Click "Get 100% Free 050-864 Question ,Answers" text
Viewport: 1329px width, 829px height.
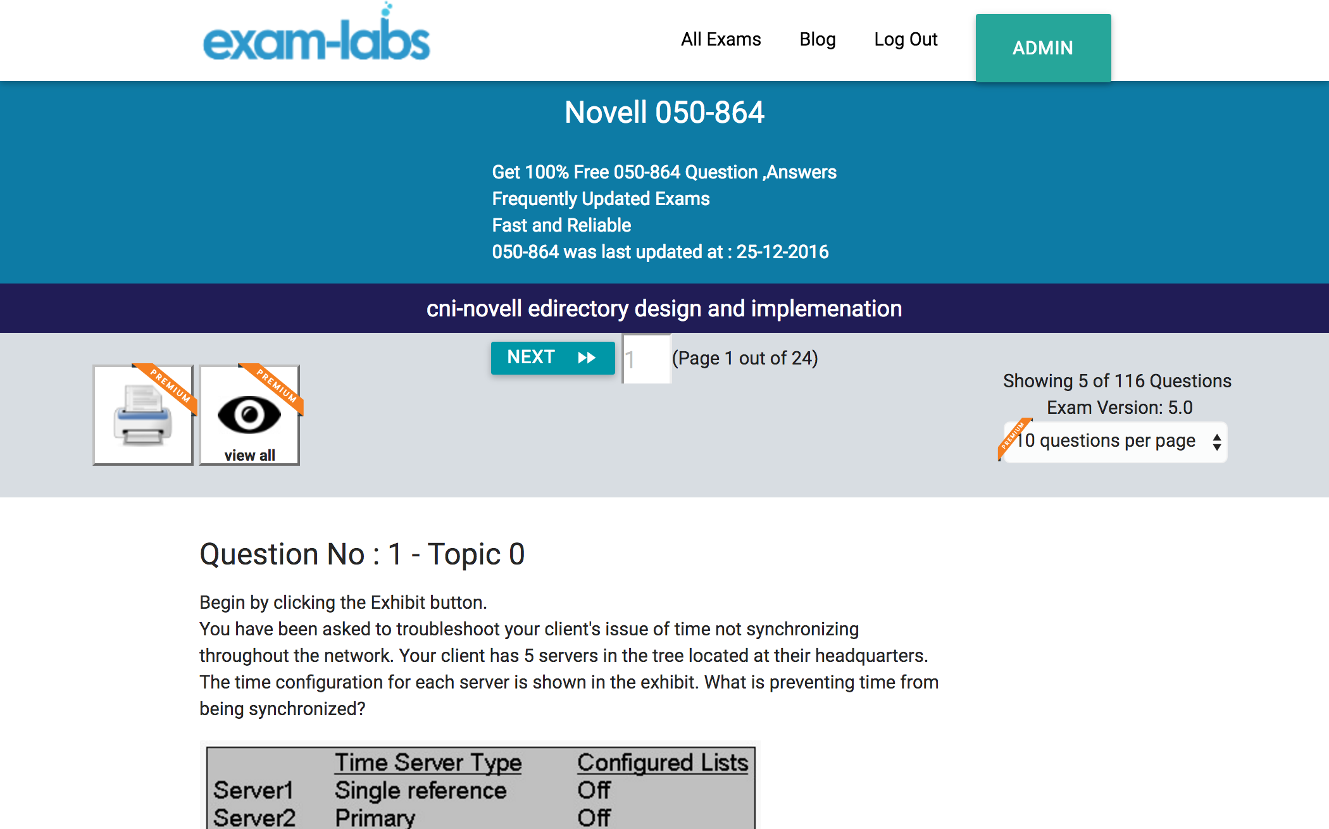coord(664,172)
